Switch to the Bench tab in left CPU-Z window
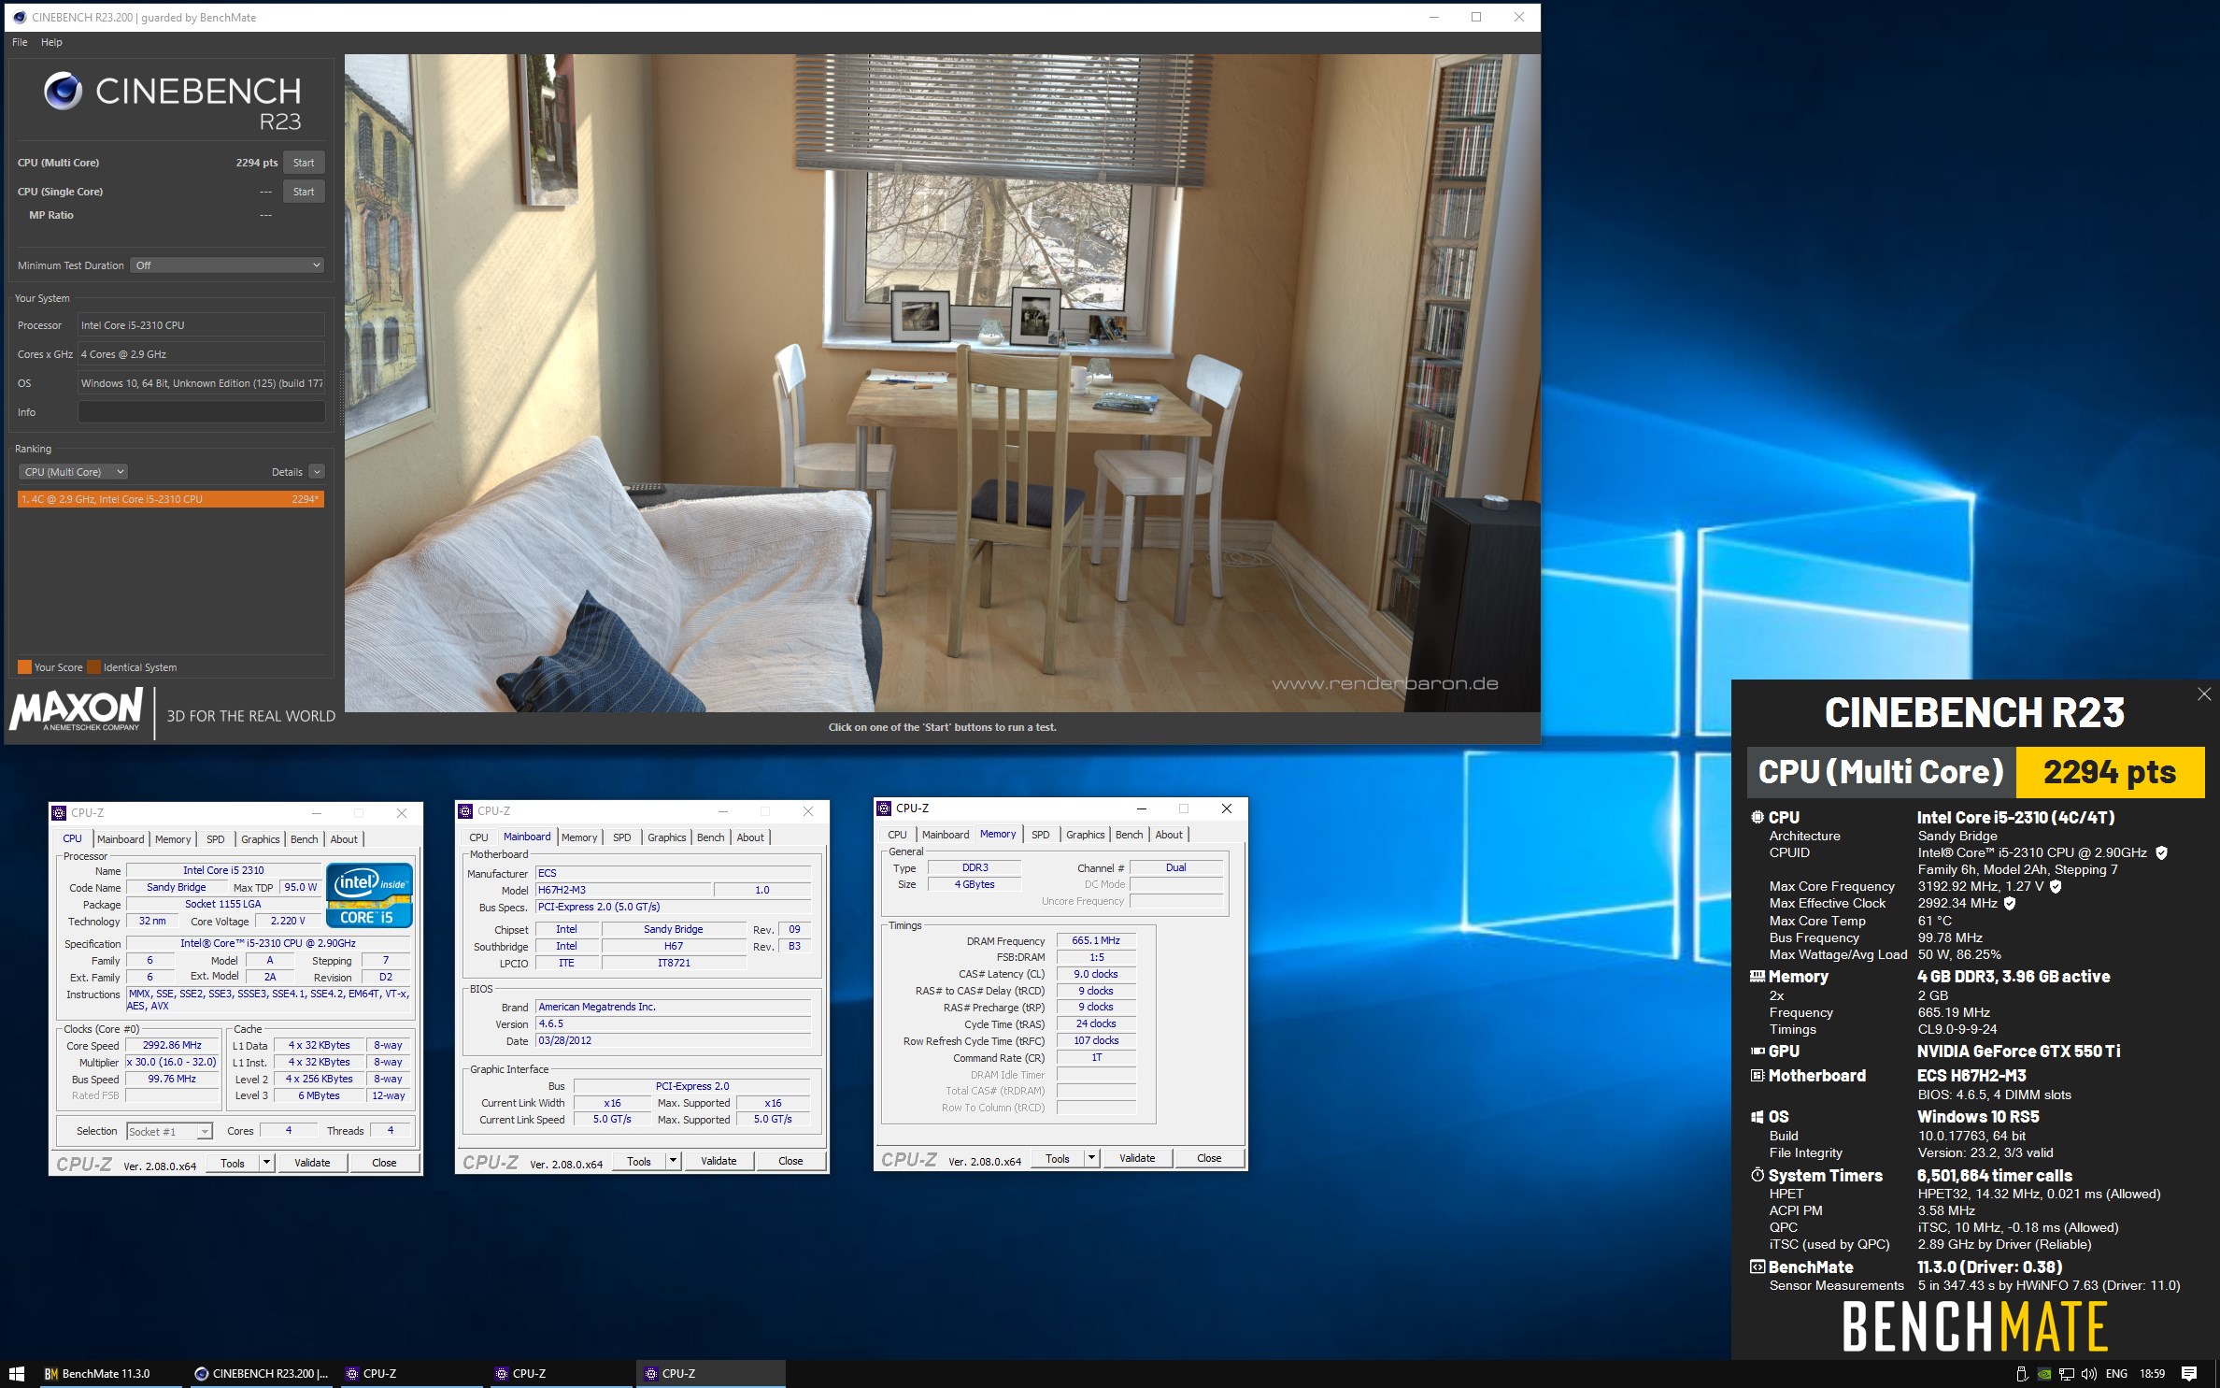The width and height of the screenshot is (2220, 1388). 304,839
